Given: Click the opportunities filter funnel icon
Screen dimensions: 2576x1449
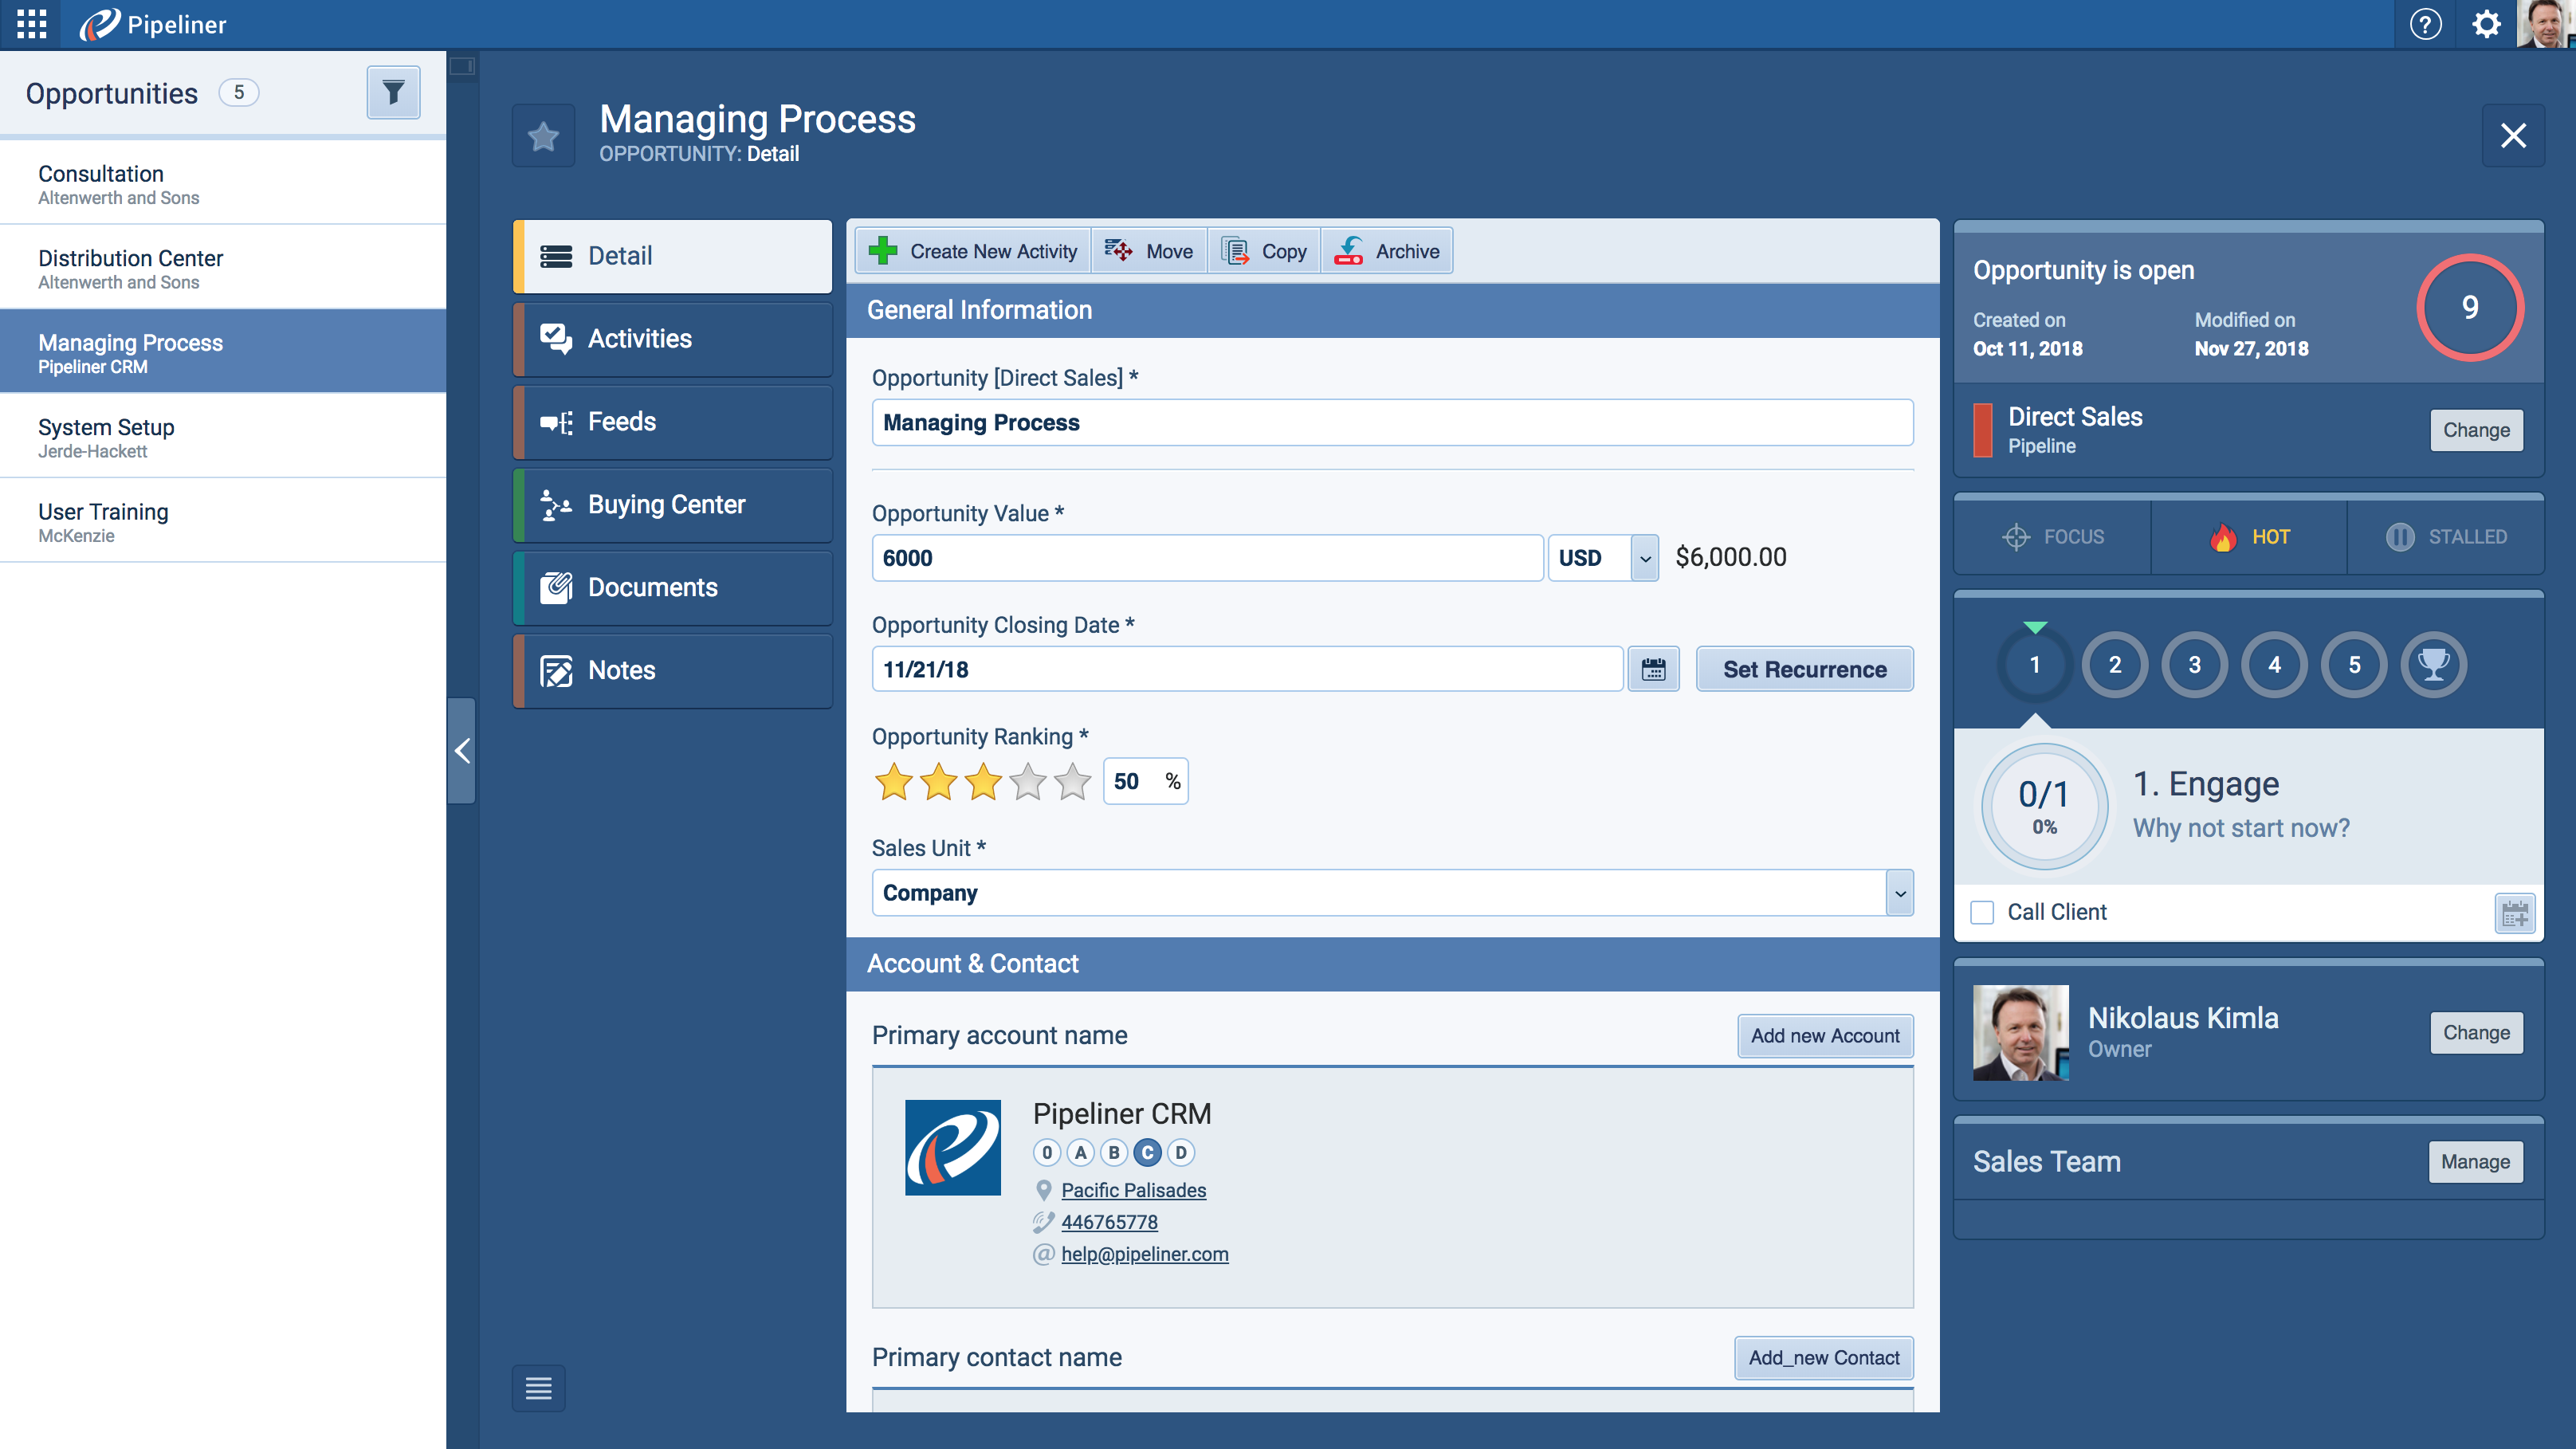Looking at the screenshot, I should click(393, 93).
